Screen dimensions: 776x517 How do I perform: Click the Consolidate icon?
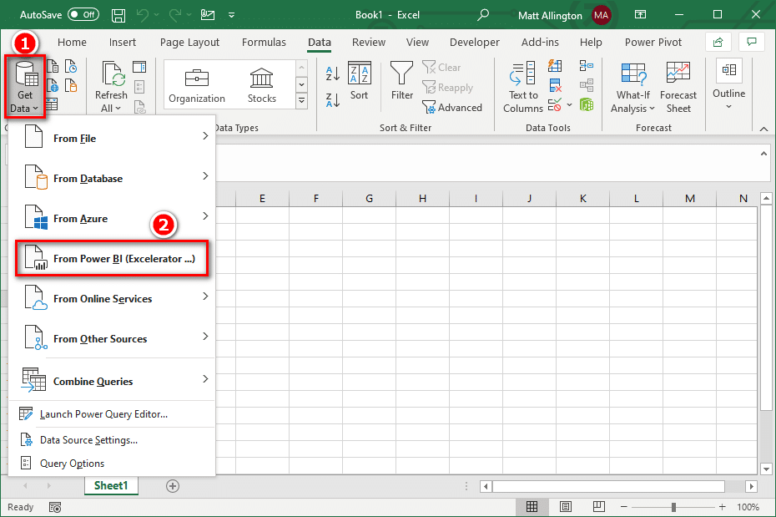[587, 65]
